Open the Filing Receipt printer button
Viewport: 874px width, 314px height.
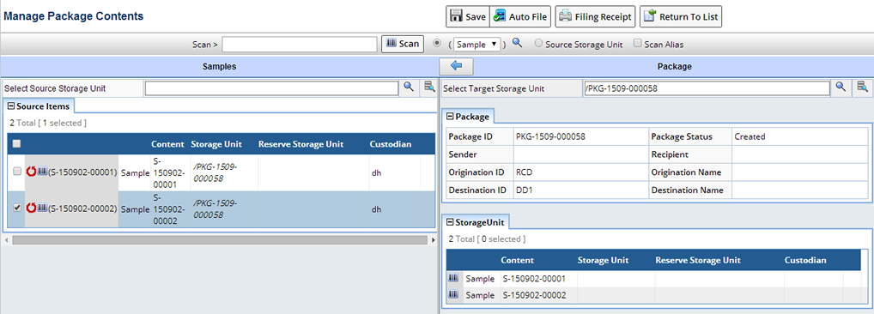(595, 16)
